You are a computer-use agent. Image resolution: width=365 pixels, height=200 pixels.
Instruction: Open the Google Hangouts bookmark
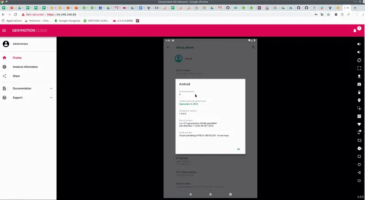point(67,20)
